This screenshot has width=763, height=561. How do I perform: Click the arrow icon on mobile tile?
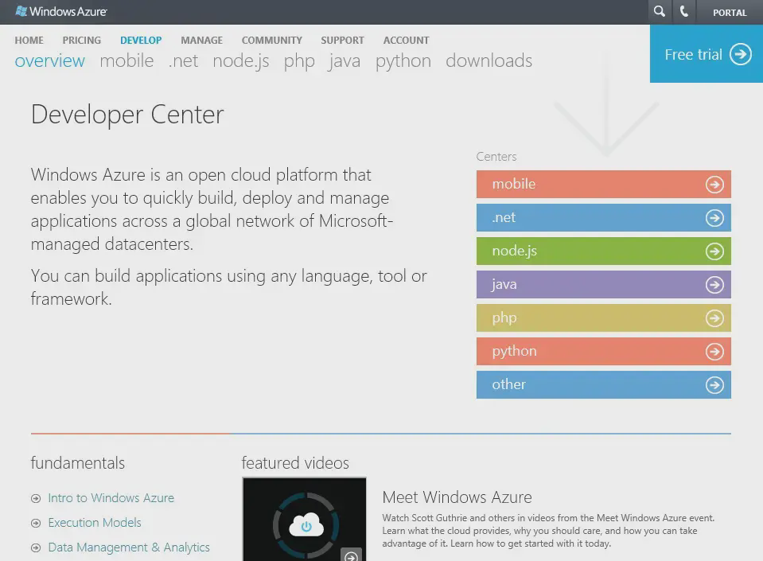(x=714, y=185)
